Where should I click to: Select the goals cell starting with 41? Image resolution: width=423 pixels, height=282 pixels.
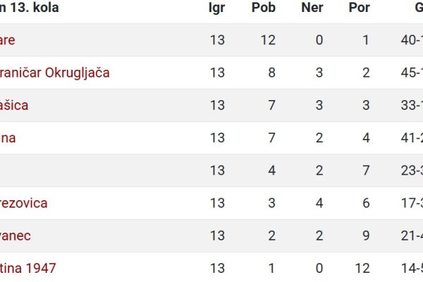pos(412,138)
